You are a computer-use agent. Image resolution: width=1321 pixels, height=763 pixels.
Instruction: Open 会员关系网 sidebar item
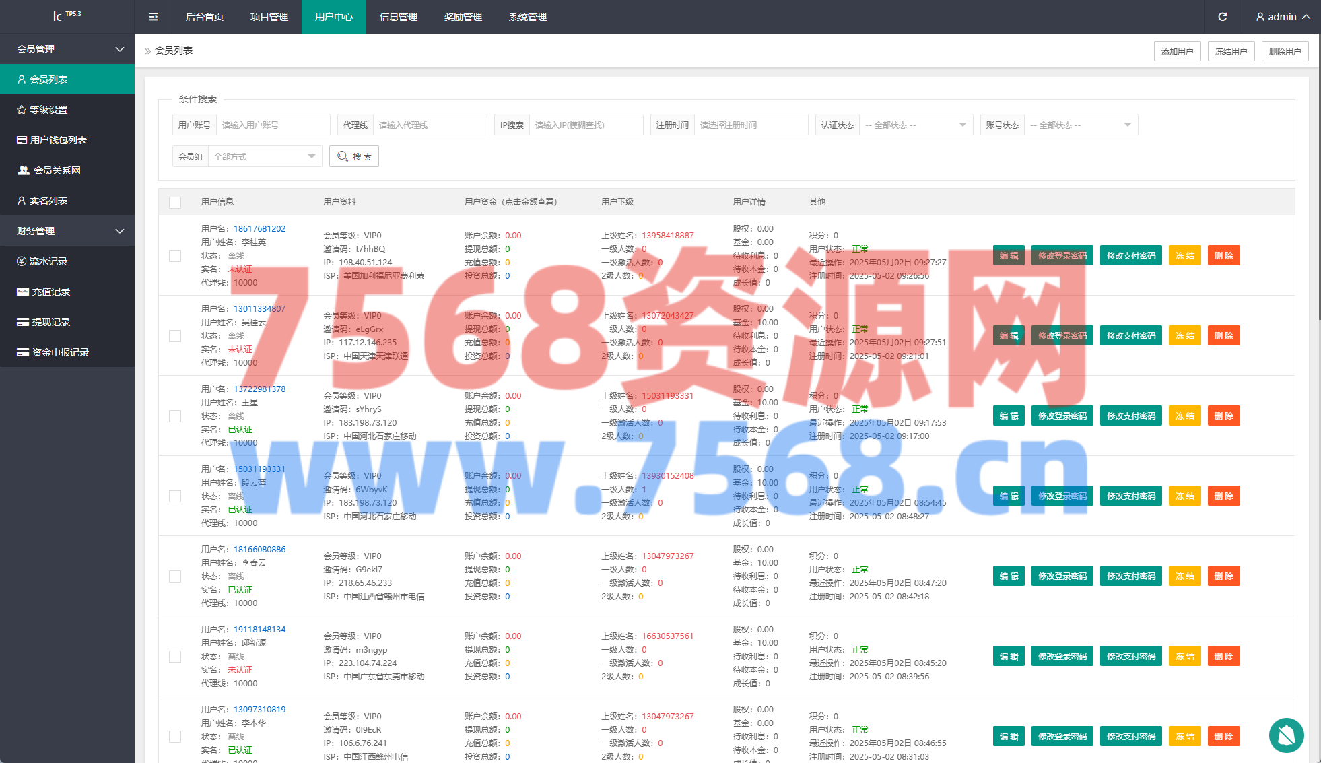point(57,170)
